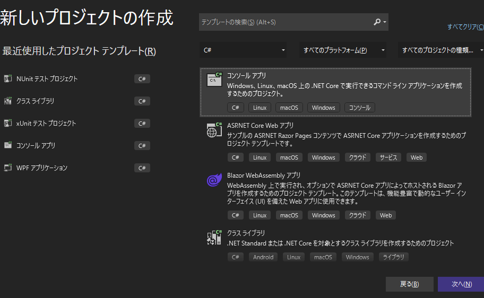This screenshot has height=298, width=484.
Task: Select recent WPF アプリケーション template
Action: (42, 168)
